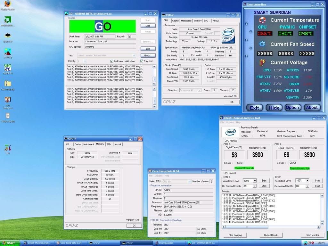Open CPU 0 Workload Level dropdown
This screenshot has width=328, height=246.
[x=255, y=181]
